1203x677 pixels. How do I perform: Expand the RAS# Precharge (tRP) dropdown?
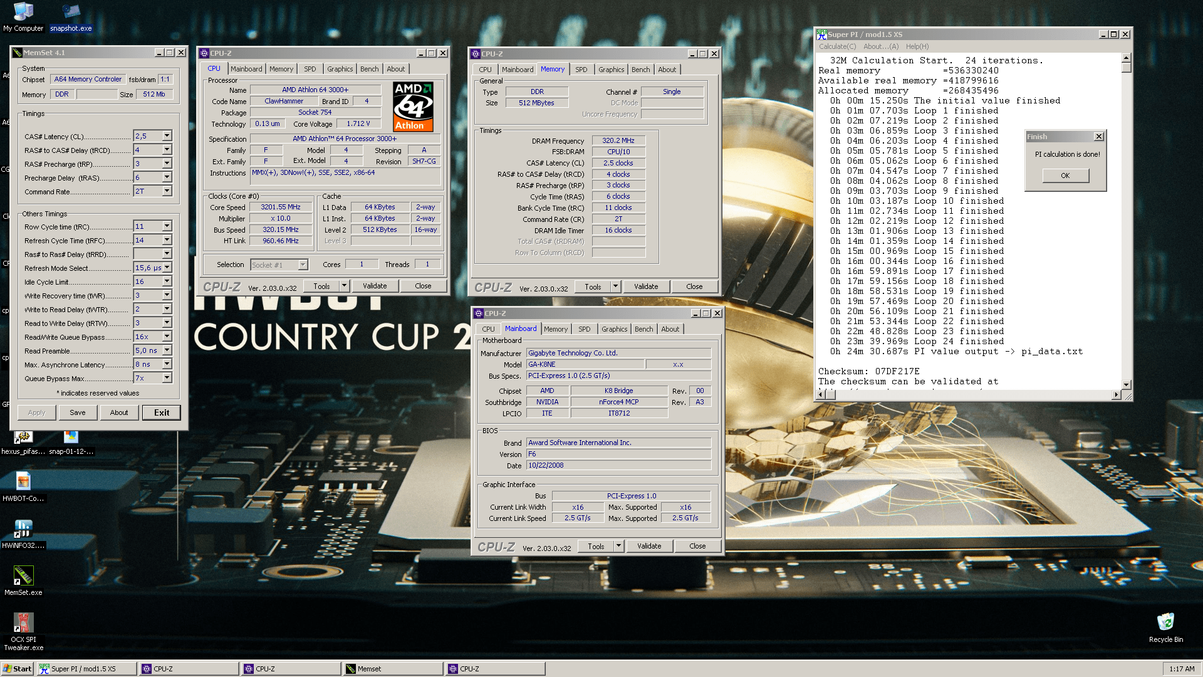(167, 164)
